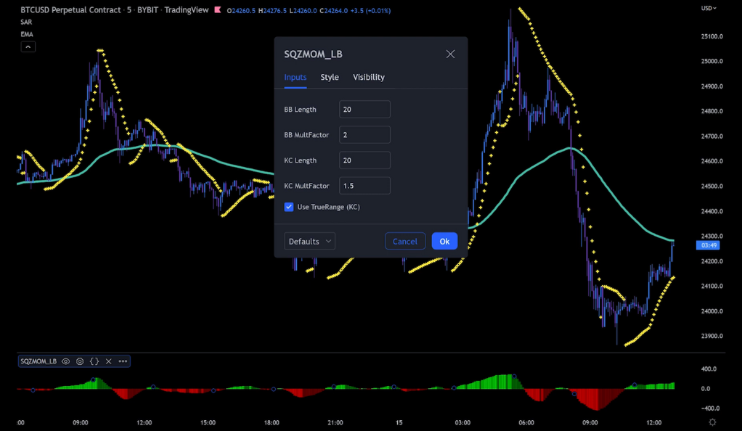Close the SQZMOM_LB settings dialog
Image resolution: width=742 pixels, height=431 pixels.
450,54
